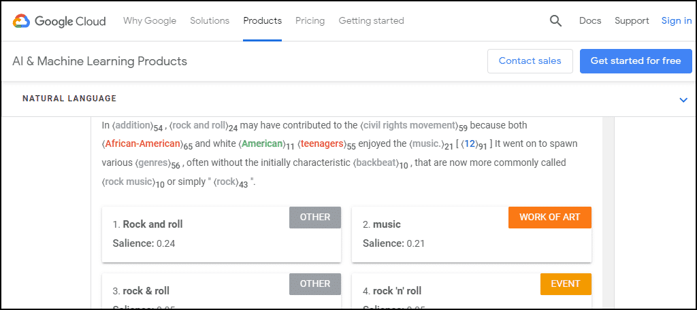Screen dimensions: 697x310
Task: Open Getting started in the nav bar
Action: (x=371, y=21)
